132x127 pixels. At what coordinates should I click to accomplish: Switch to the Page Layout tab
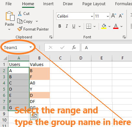[94, 4]
